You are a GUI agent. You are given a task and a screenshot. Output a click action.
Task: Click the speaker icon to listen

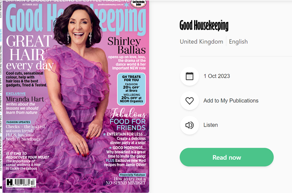coord(190,125)
